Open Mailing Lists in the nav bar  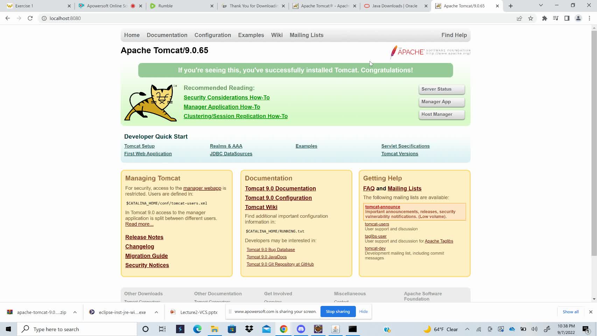(307, 35)
